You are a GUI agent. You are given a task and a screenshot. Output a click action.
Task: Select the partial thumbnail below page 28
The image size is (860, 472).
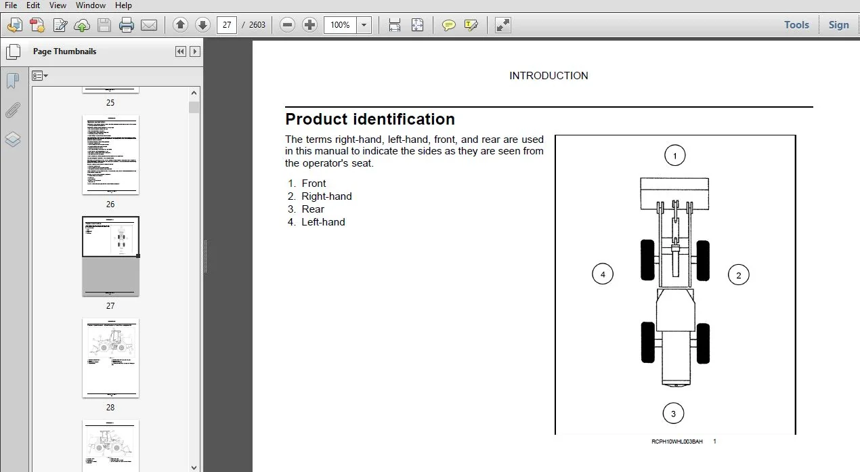110,445
